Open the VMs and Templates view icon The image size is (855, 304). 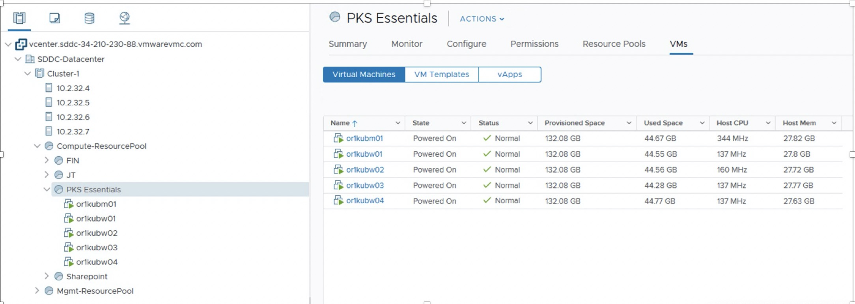pos(54,18)
